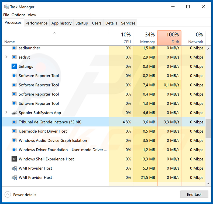
Task: Close the Task Manager window
Action: 203,6
